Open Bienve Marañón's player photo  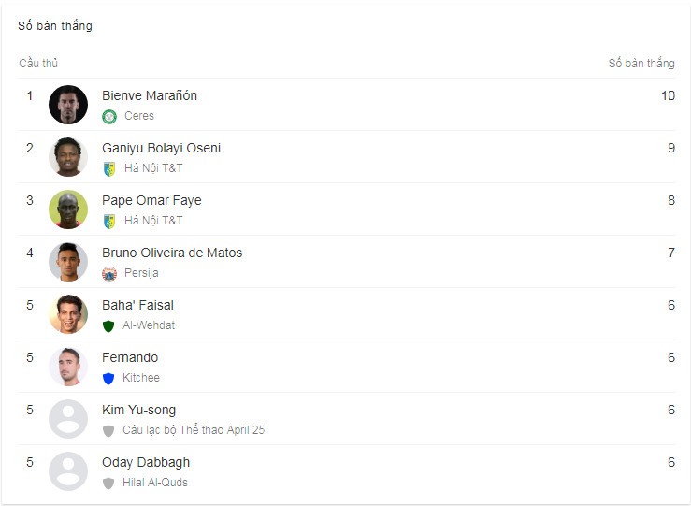coord(68,105)
